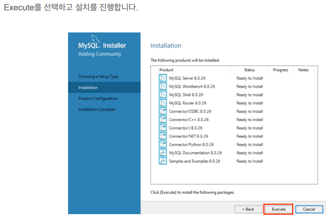Click Ready to Install status for MySQL Router
Image resolution: width=336 pixels, height=219 pixels.
coord(250,103)
